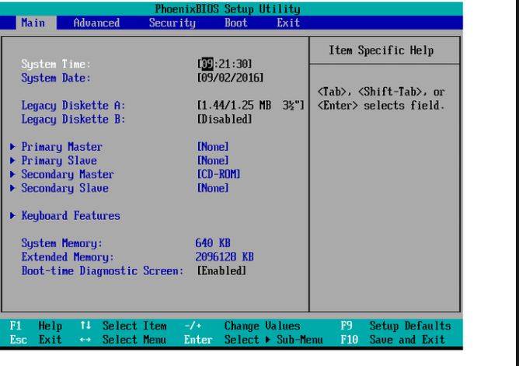The width and height of the screenshot is (519, 366).
Task: Toggle Boot-time Diagnostic Screen Enabled value
Action: coord(221,270)
